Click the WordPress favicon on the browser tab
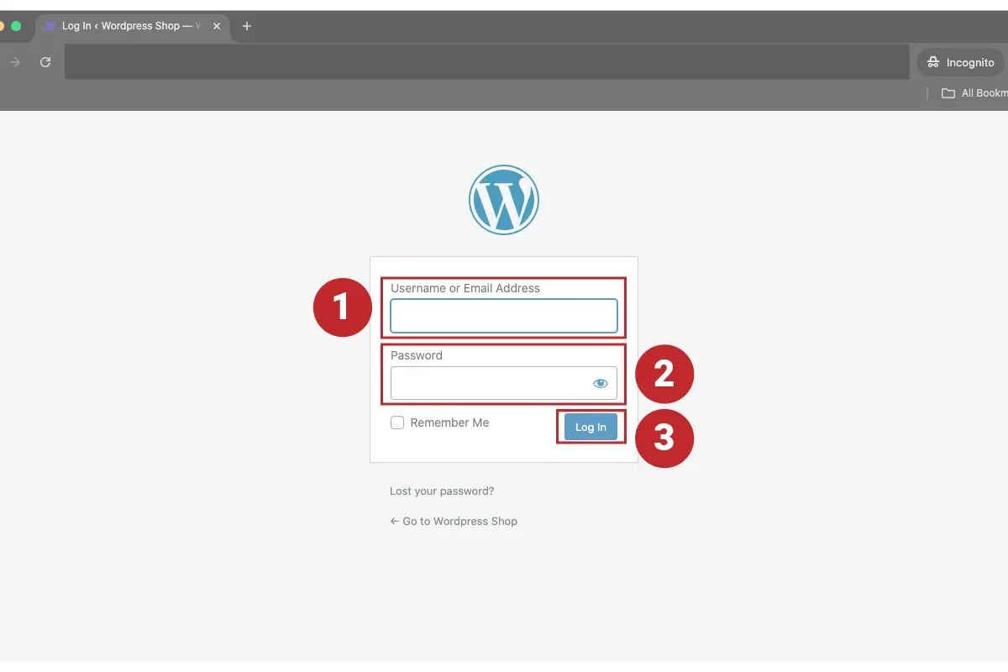Screen dimensions: 1008x672 [x=48, y=26]
